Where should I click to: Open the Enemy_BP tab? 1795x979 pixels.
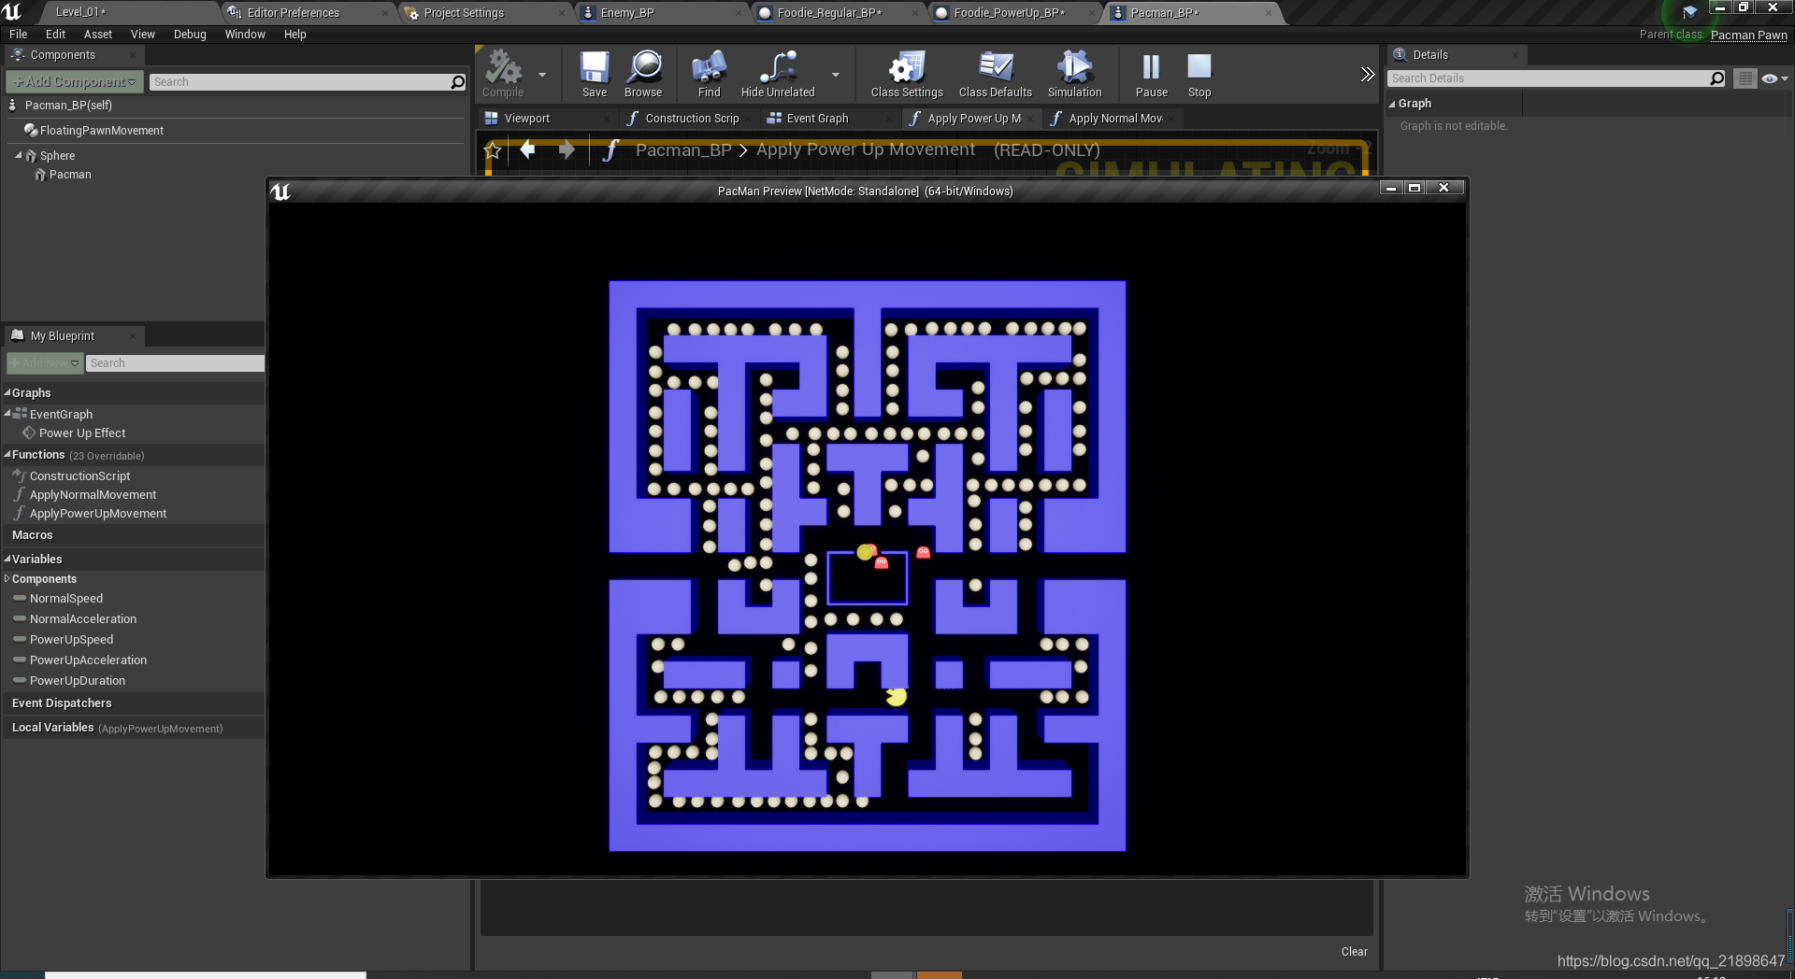[627, 13]
